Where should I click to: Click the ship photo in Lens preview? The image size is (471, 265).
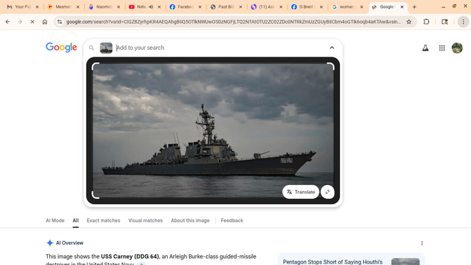[x=213, y=130]
